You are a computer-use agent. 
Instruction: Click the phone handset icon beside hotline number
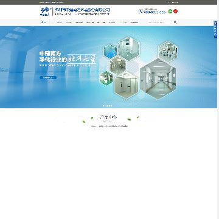pyautogui.click(x=141, y=11)
